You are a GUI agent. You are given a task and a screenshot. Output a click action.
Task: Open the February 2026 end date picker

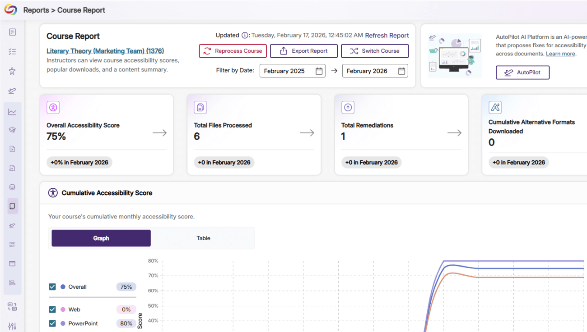[x=375, y=71]
